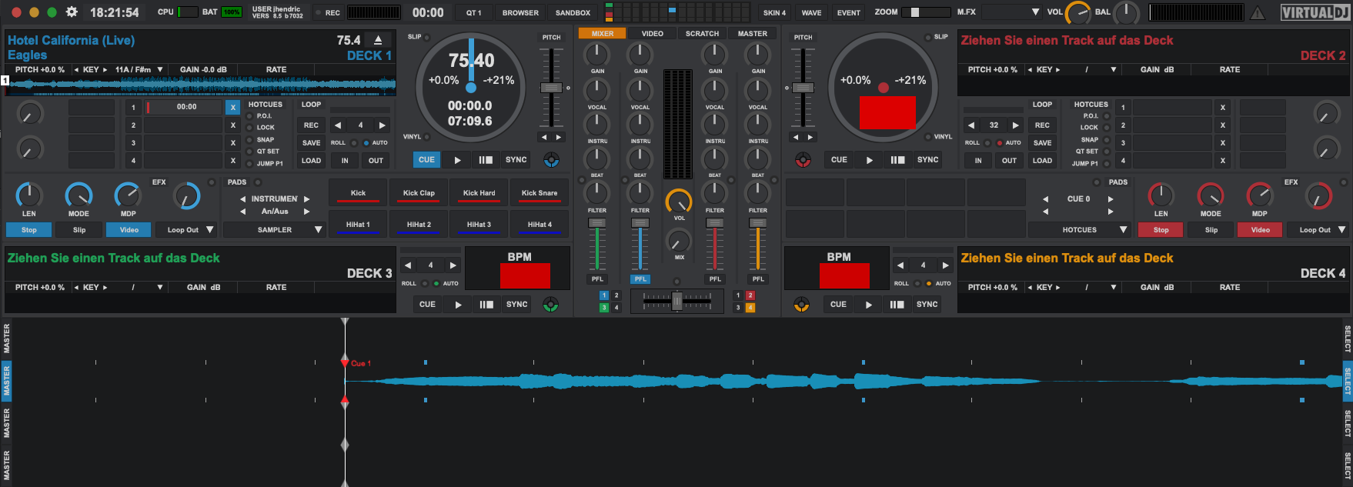The width and height of the screenshot is (1353, 487).
Task: Open the Deck 3 key dropdown
Action: point(160,287)
